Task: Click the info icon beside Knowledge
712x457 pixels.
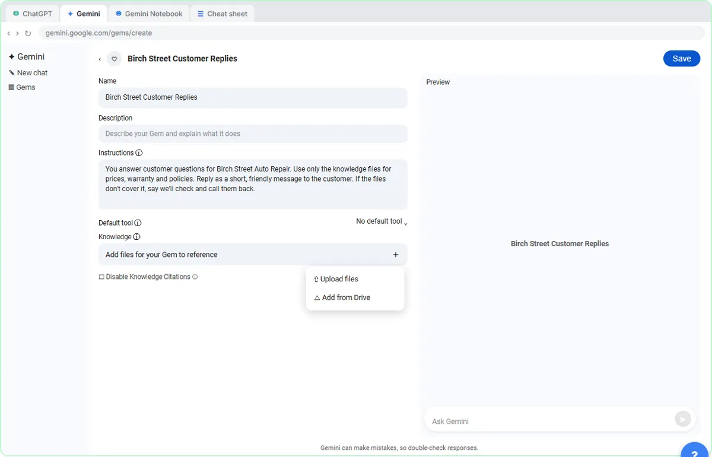Action: (136, 237)
